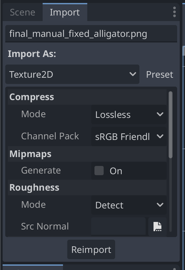Open the sRGB Friendly channel pack dropdown
This screenshot has height=270, width=185.
129,136
